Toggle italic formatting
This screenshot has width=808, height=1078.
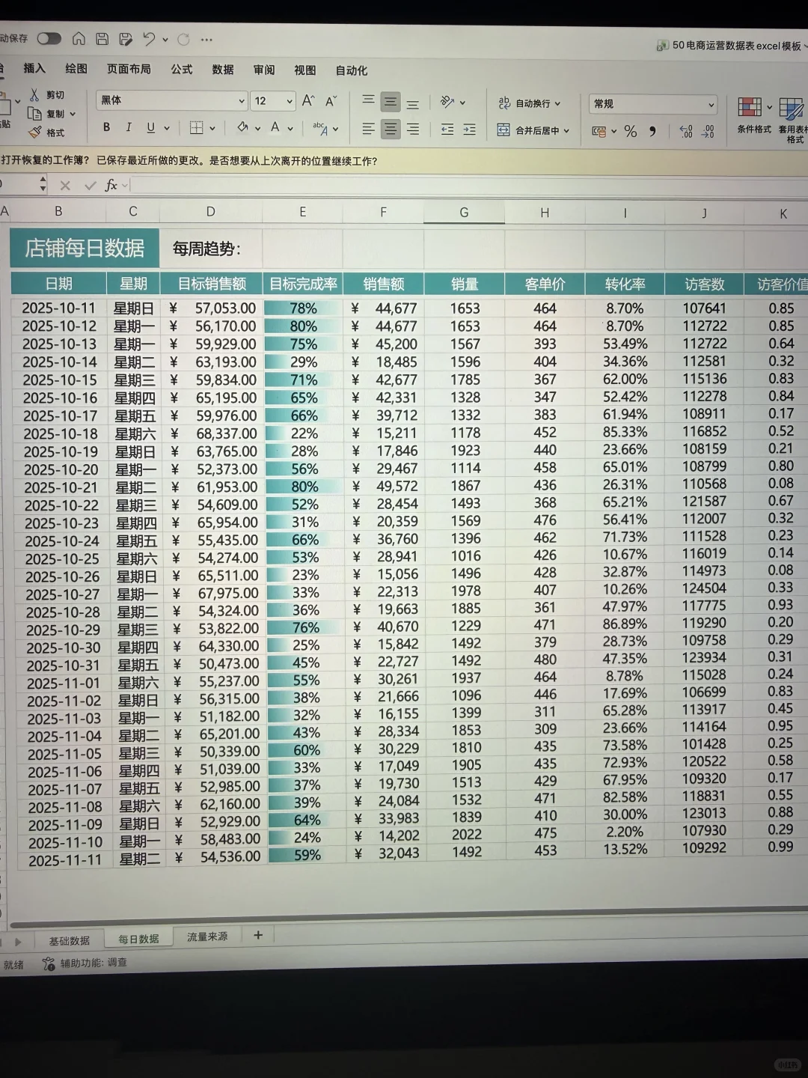[129, 128]
